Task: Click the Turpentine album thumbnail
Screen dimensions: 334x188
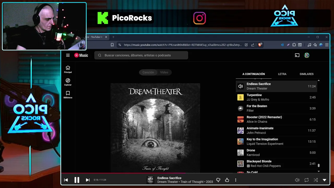Action: (240, 97)
